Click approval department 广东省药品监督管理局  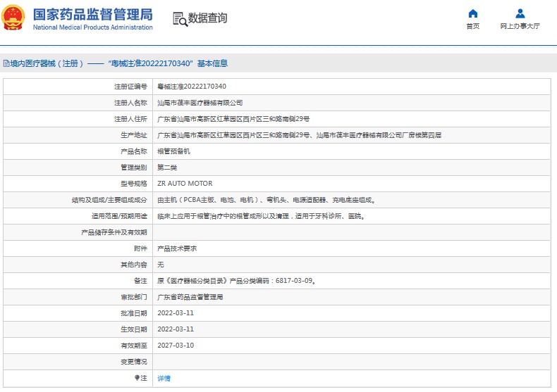pyautogui.click(x=190, y=297)
